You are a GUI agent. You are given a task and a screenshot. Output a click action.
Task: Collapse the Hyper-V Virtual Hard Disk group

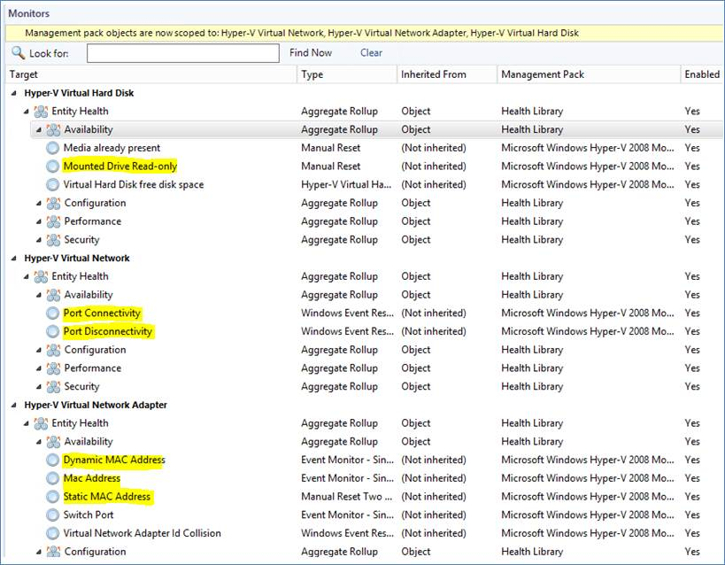(x=13, y=93)
